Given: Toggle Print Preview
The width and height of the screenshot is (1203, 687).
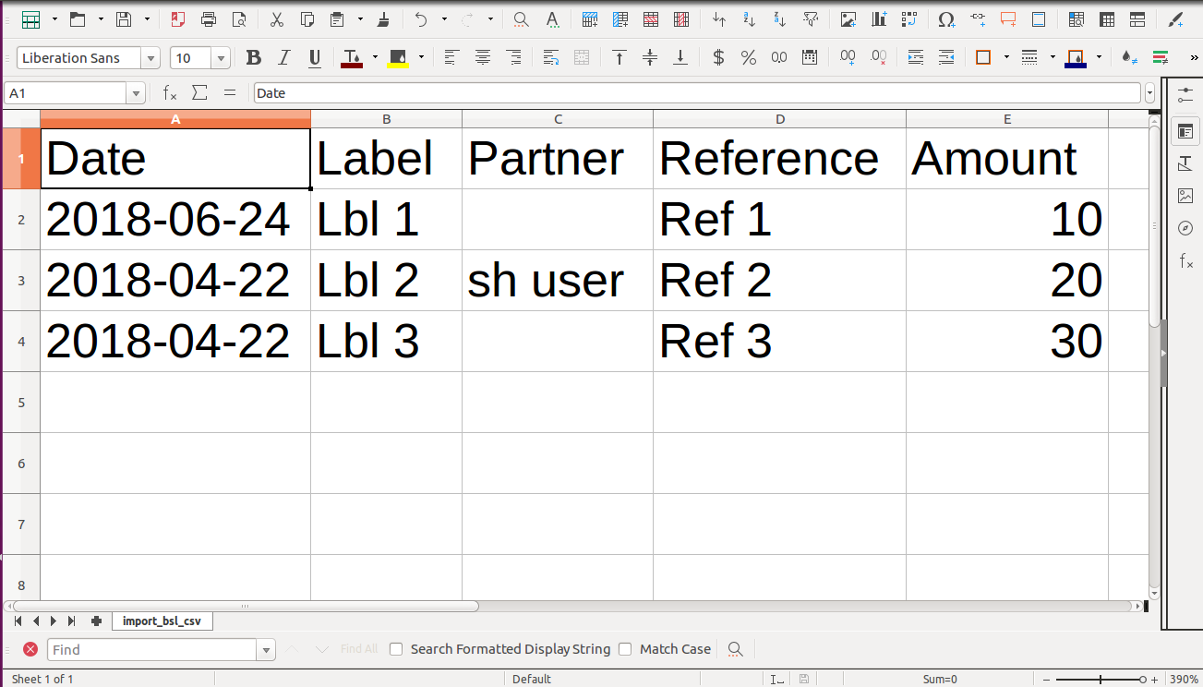Looking at the screenshot, I should (239, 18).
